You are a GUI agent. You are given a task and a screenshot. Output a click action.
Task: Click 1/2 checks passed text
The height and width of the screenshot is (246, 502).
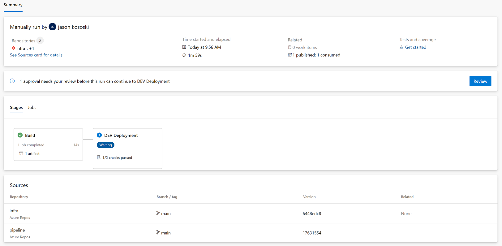117,158
